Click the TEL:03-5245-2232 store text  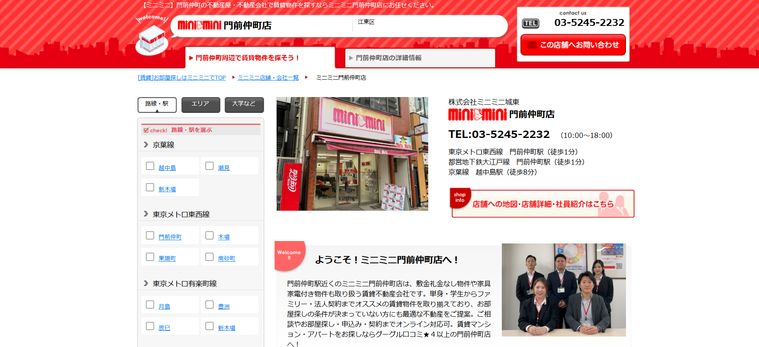[x=499, y=134]
